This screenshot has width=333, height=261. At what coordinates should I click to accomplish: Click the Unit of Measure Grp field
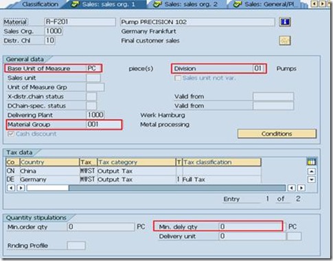95,87
